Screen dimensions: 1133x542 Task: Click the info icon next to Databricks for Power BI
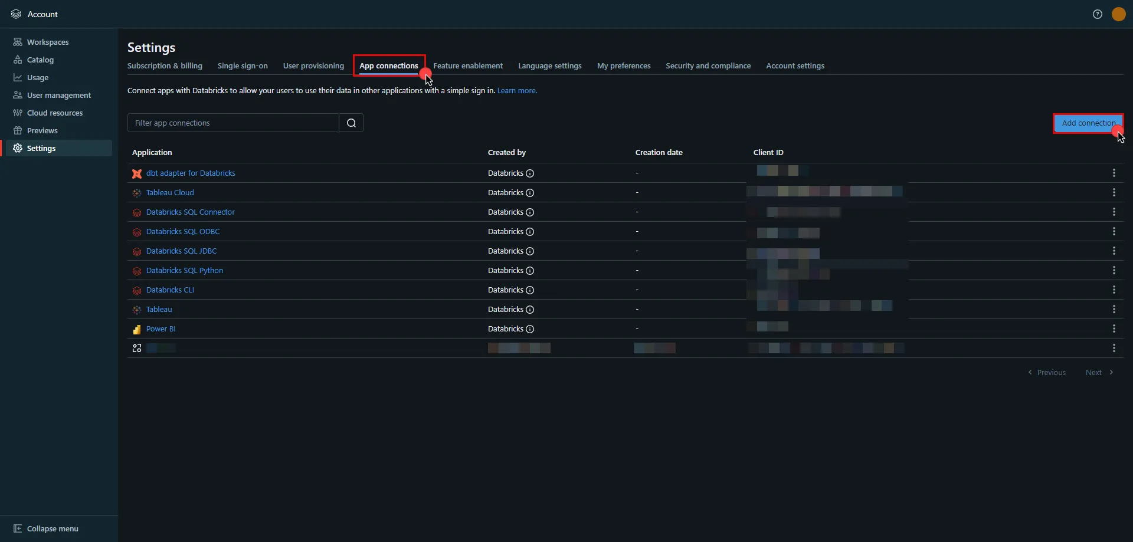click(x=531, y=329)
